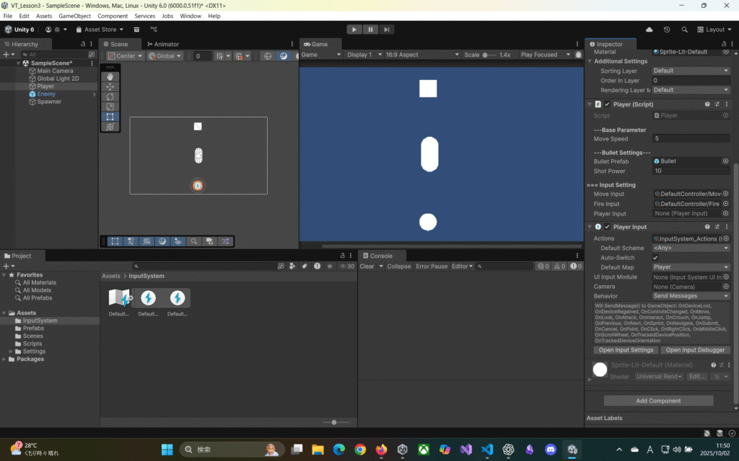Toggle the Player Input component checkbox

[607, 227]
